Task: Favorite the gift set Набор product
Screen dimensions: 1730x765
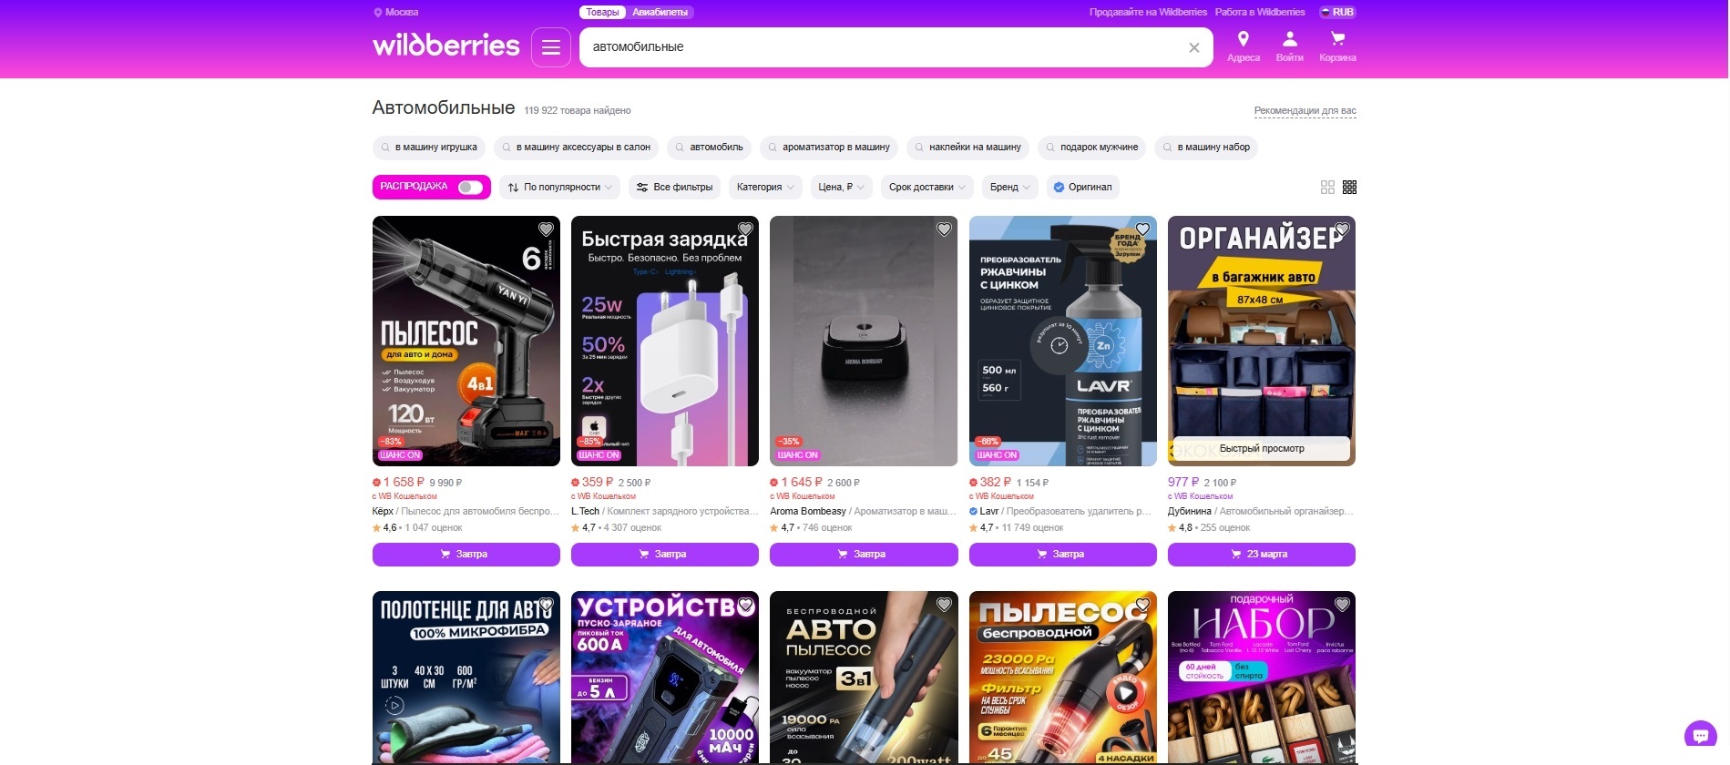Action: (1342, 605)
